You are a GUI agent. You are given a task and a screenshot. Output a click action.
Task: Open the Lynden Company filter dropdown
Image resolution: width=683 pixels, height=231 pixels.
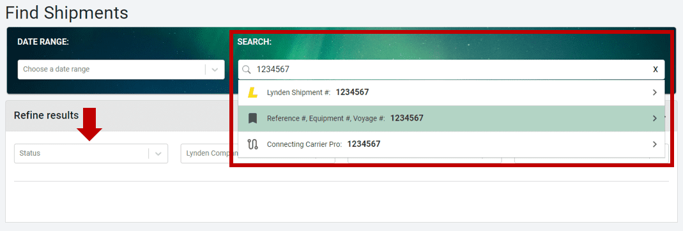tap(209, 154)
